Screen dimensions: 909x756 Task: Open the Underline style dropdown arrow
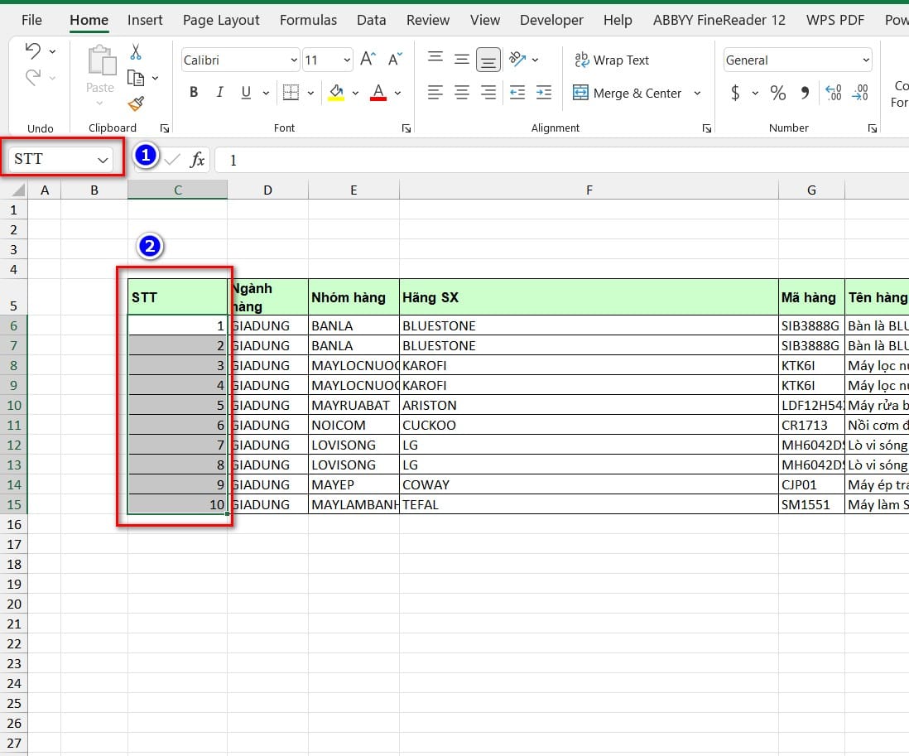[266, 93]
